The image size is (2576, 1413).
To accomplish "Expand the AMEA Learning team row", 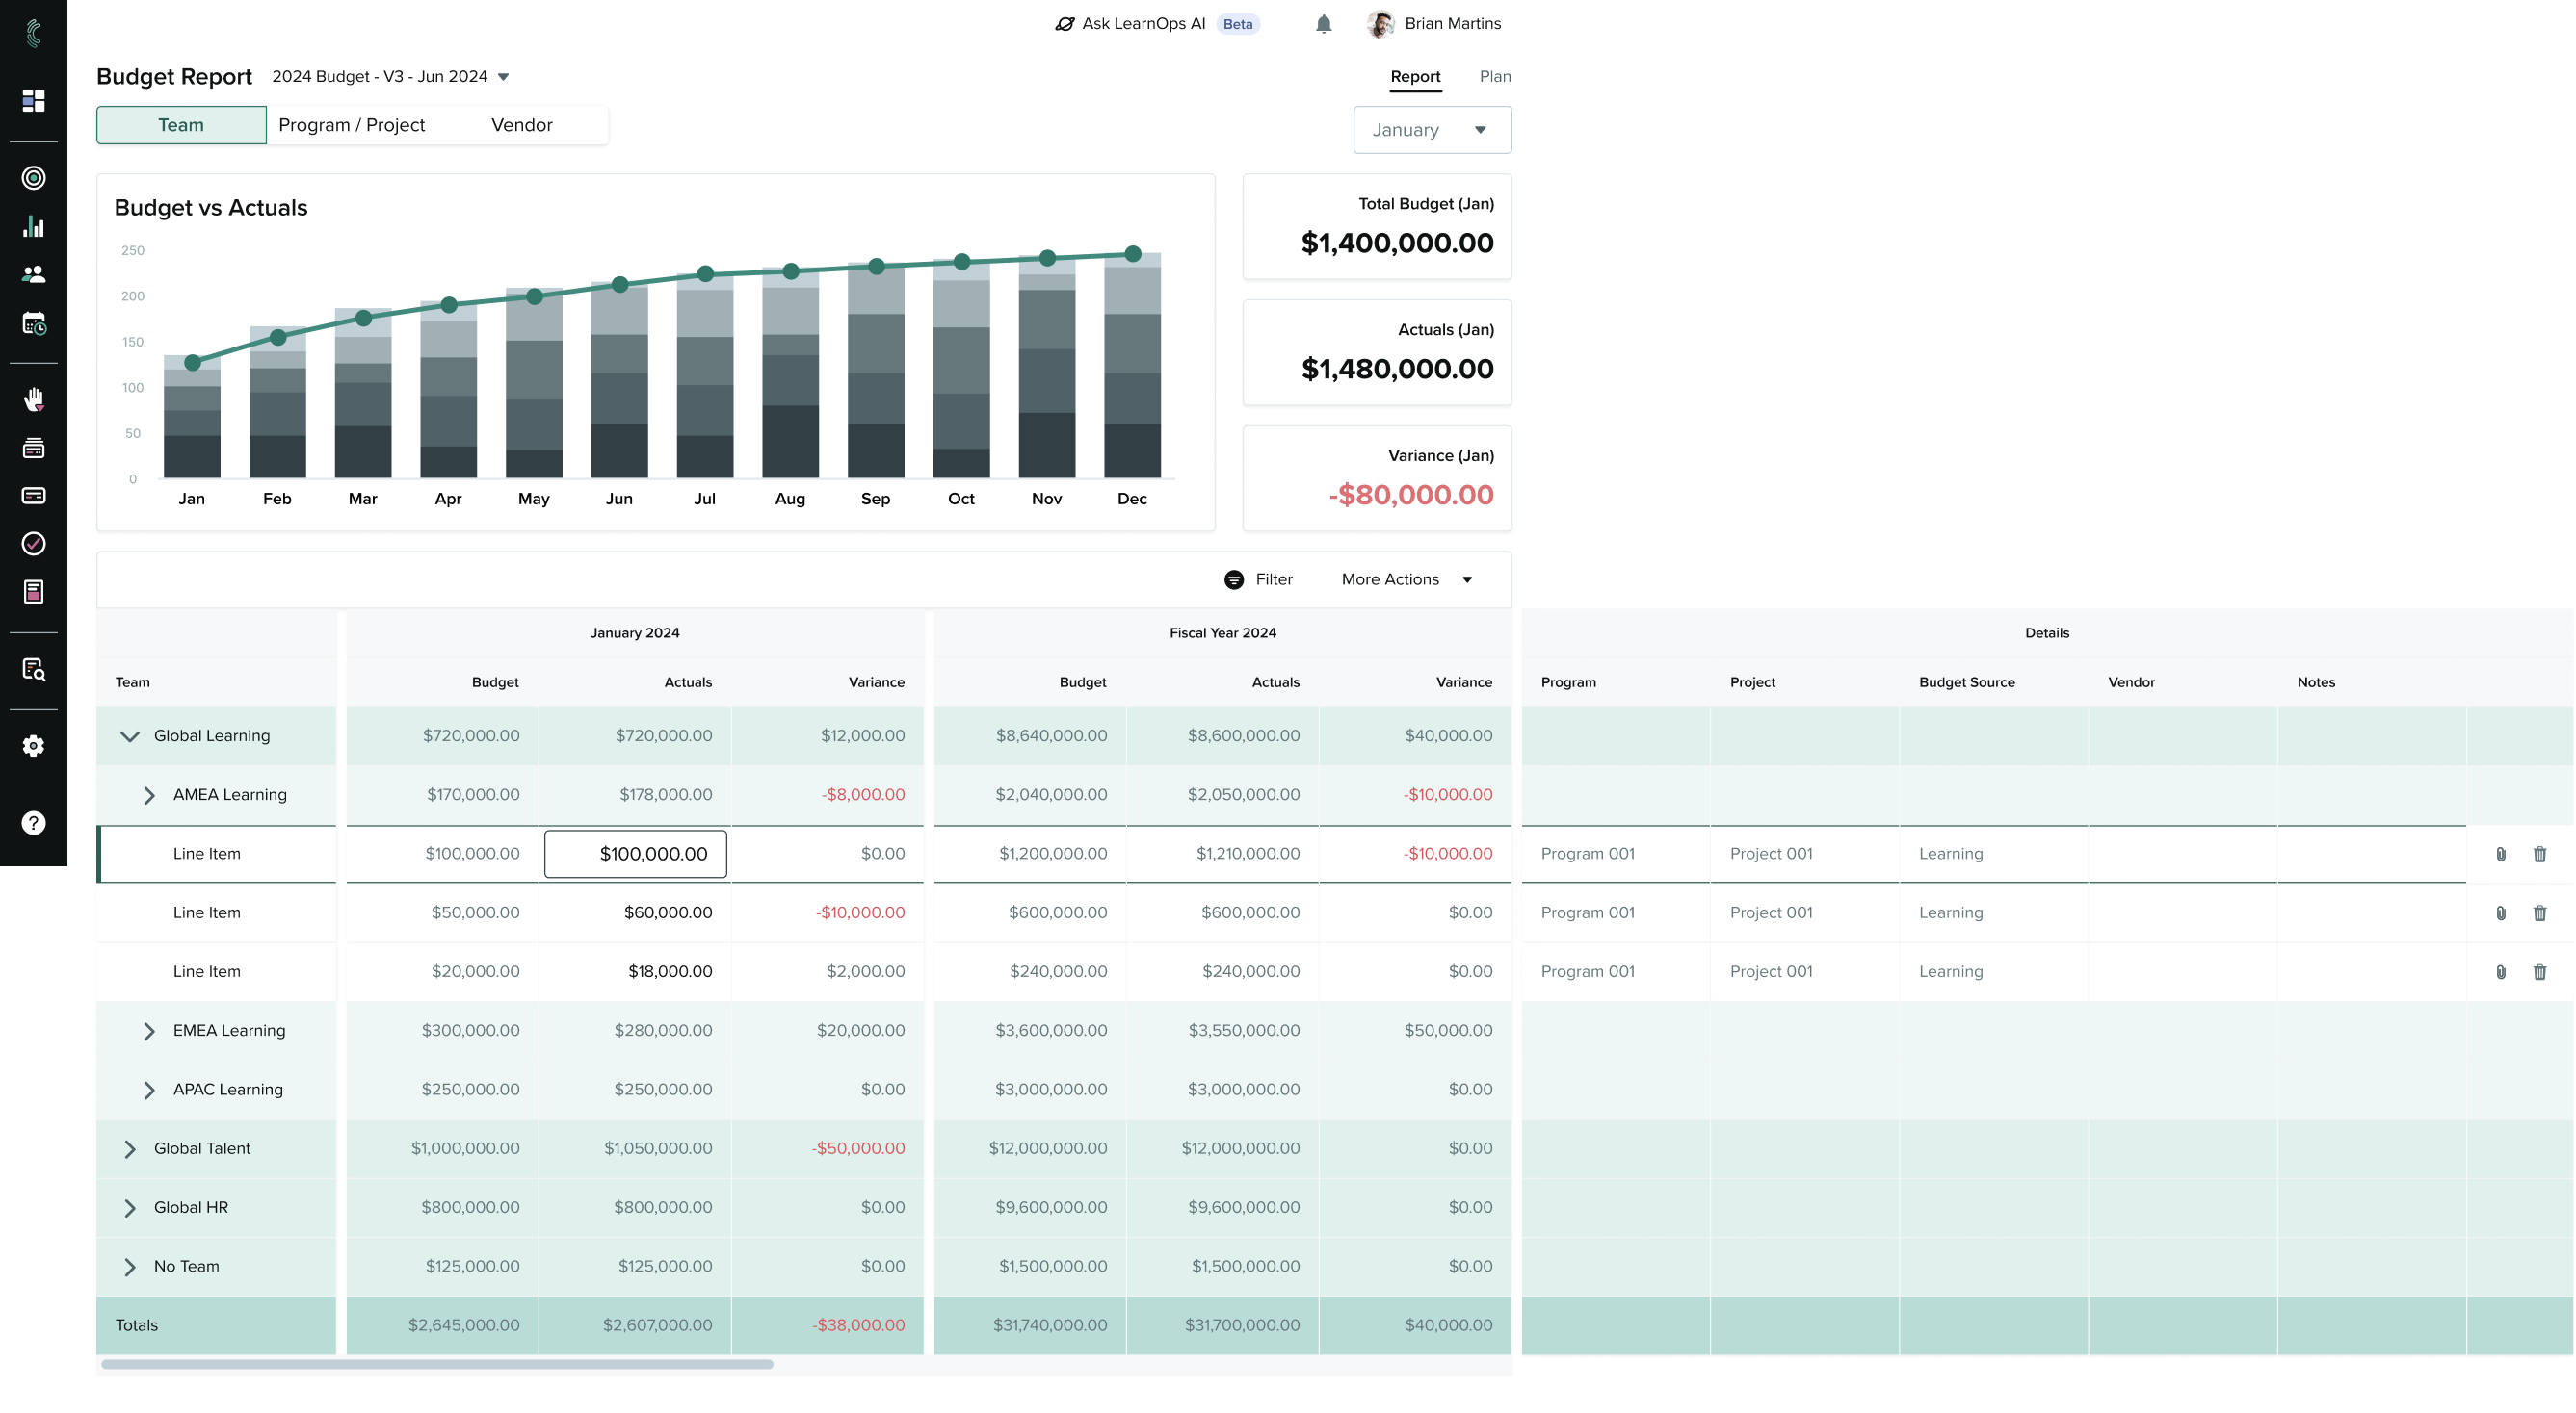I will [148, 793].
